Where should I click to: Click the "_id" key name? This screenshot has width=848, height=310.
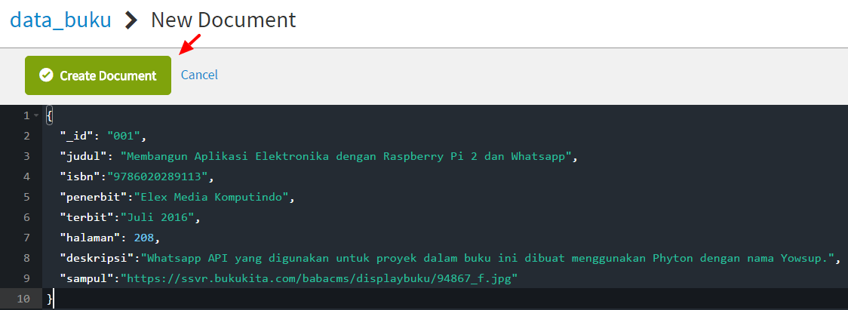[77, 136]
